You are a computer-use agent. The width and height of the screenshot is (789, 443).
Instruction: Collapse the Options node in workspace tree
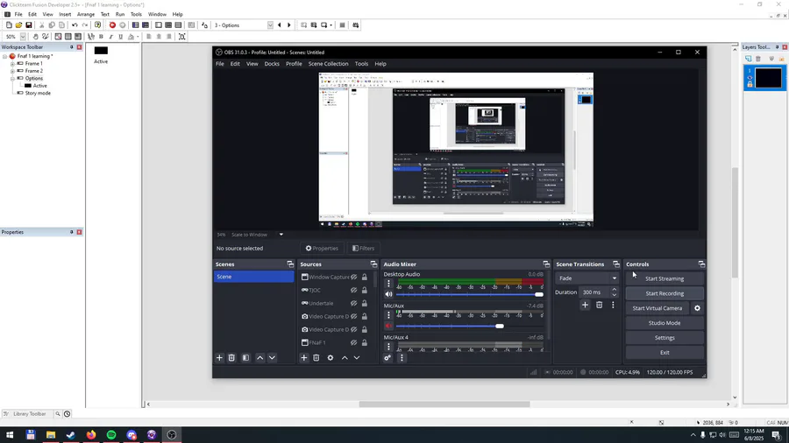12,78
